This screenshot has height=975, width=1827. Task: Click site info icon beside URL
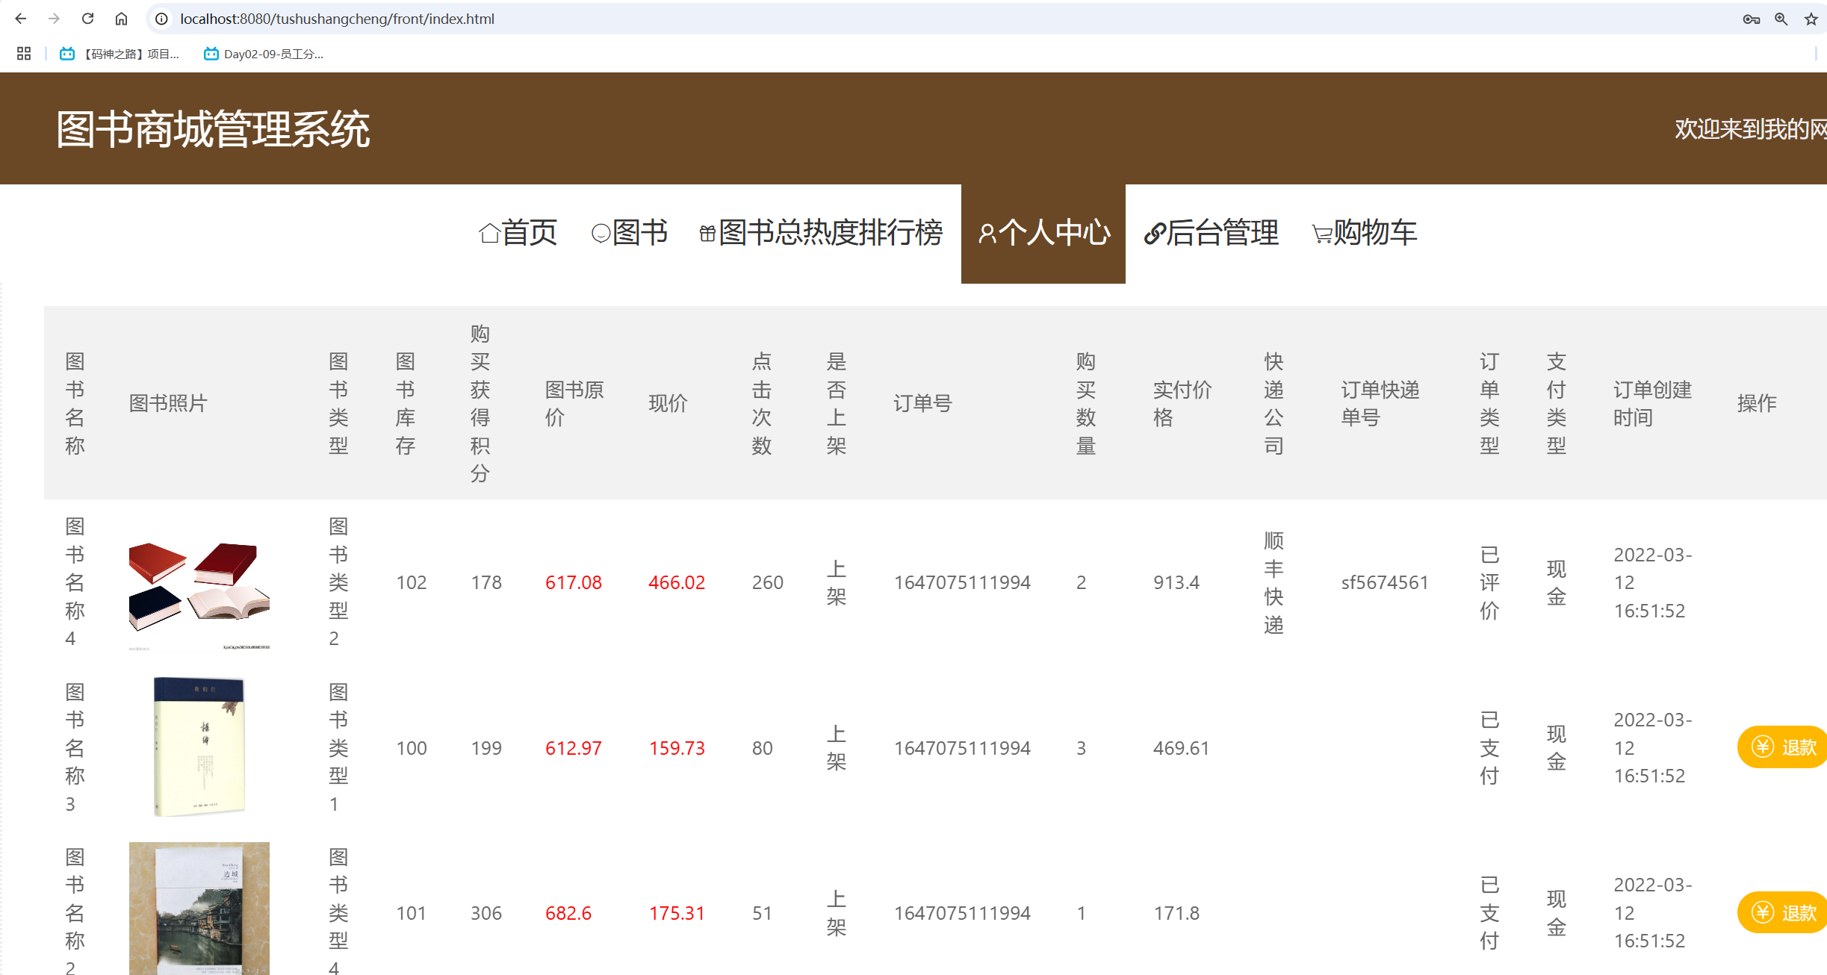[x=161, y=19]
